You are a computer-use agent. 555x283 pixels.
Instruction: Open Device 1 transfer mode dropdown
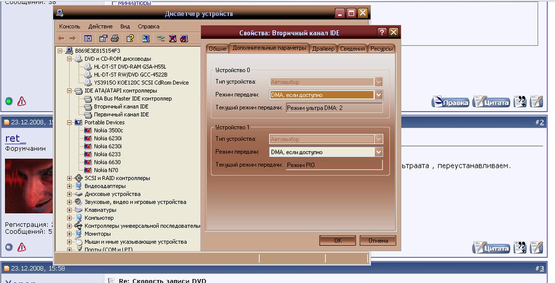point(378,152)
